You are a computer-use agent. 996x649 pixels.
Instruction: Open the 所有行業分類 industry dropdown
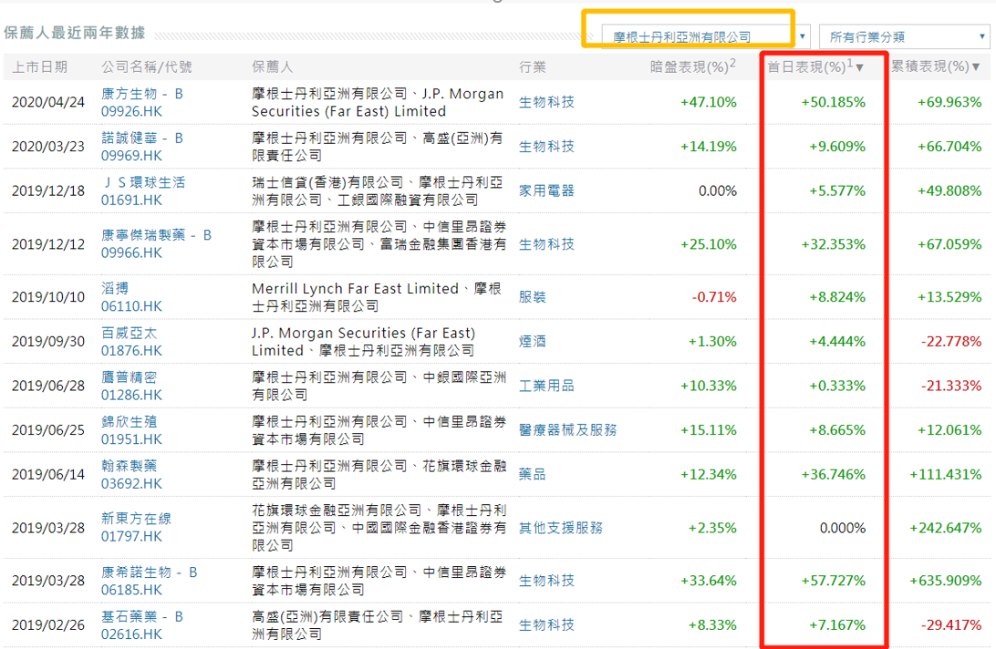point(905,36)
